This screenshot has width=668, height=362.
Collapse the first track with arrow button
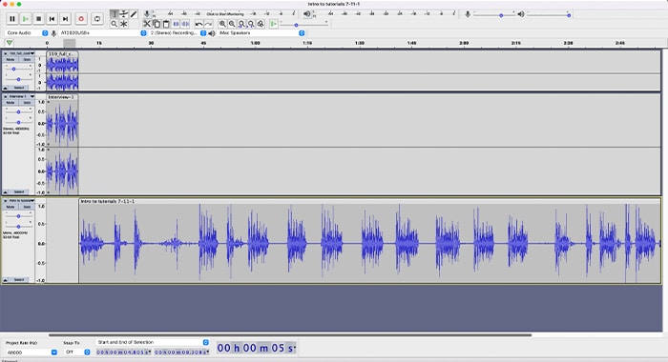[5, 88]
